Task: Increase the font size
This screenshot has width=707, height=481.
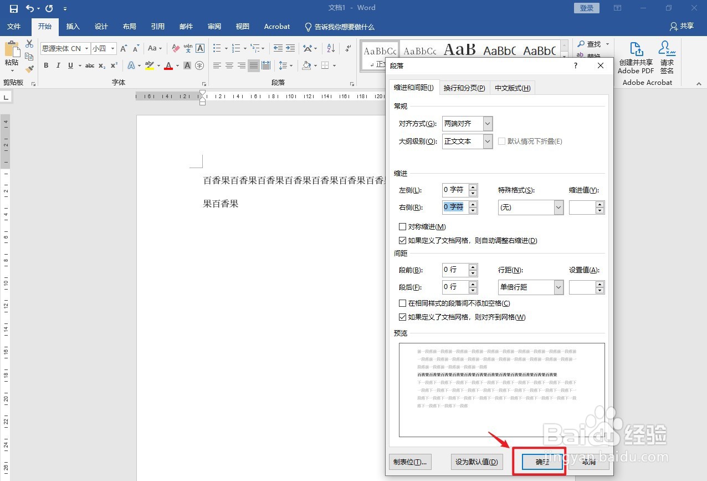Action: click(124, 48)
